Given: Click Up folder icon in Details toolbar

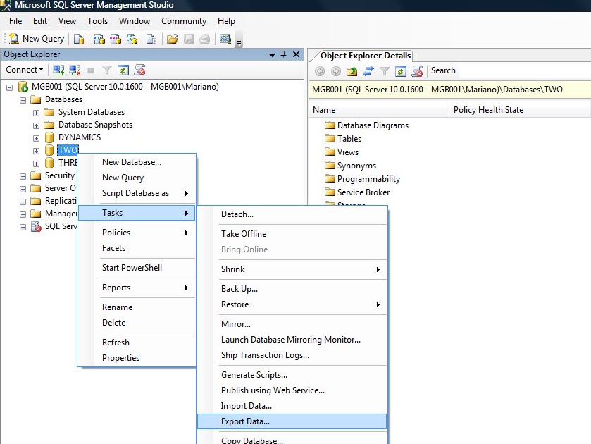Looking at the screenshot, I should pos(352,71).
